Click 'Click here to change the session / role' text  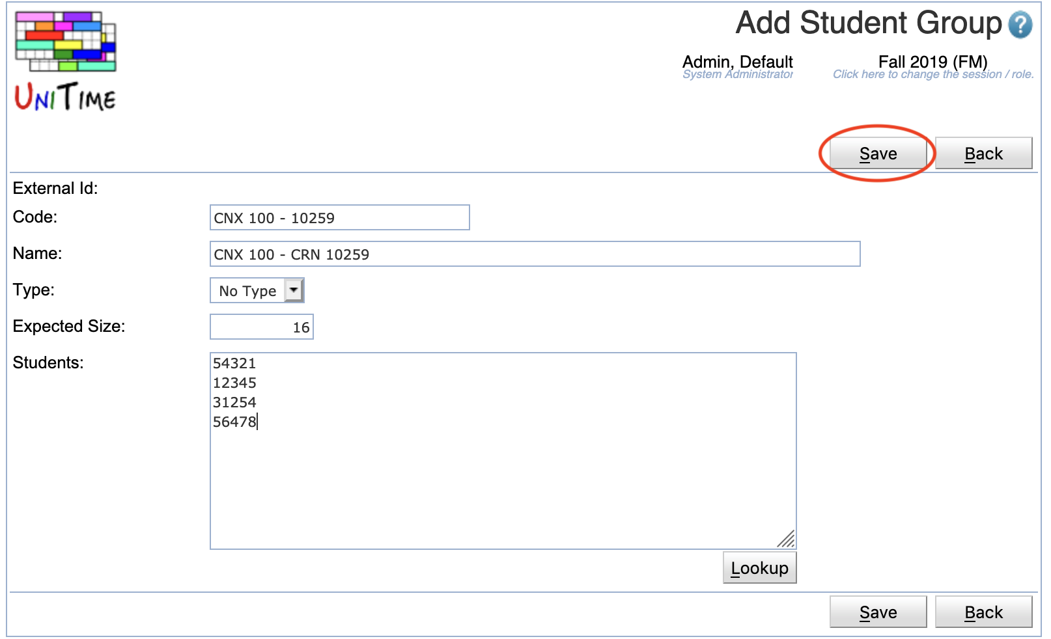(932, 74)
